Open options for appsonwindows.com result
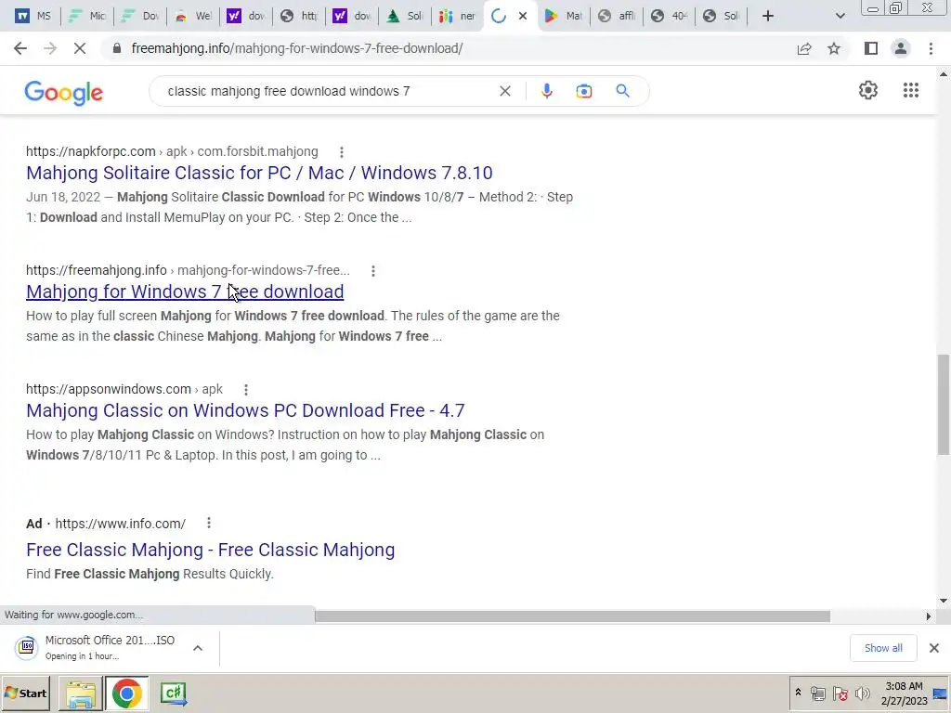 tap(245, 390)
